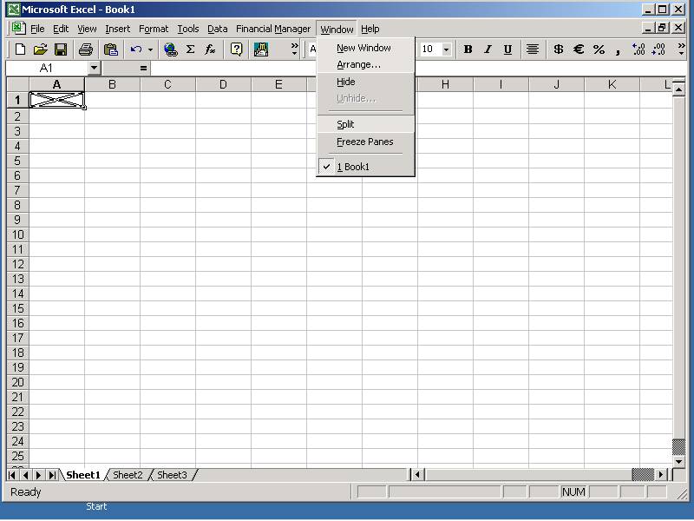Toggle Bold formatting
694x521 pixels.
click(468, 49)
